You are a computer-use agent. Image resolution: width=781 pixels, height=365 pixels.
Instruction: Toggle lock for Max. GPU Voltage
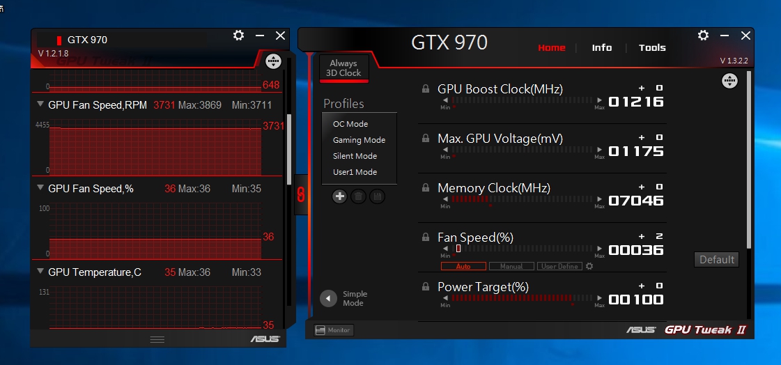[426, 138]
